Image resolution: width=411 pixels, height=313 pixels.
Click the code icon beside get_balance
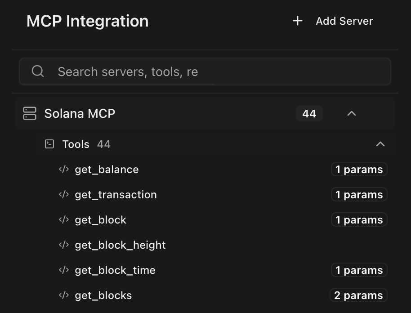coord(64,170)
